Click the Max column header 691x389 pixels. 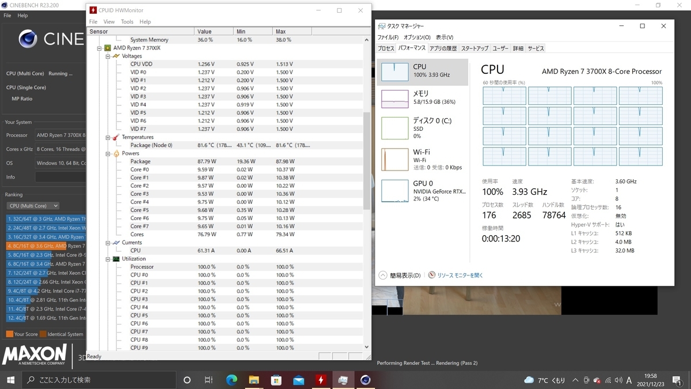(293, 32)
